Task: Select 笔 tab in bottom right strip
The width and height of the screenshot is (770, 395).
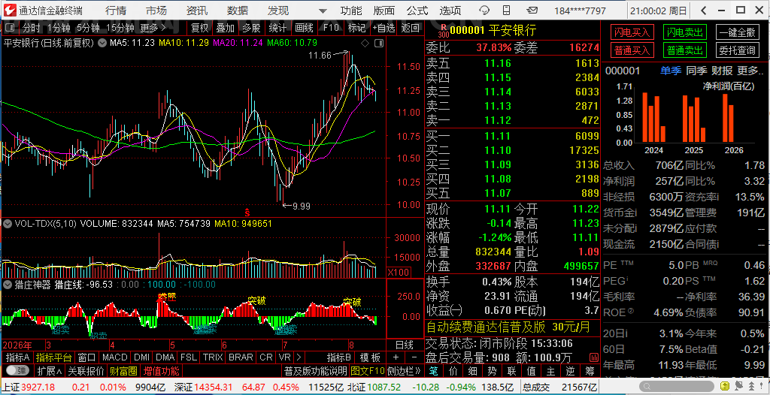Action: point(433,370)
